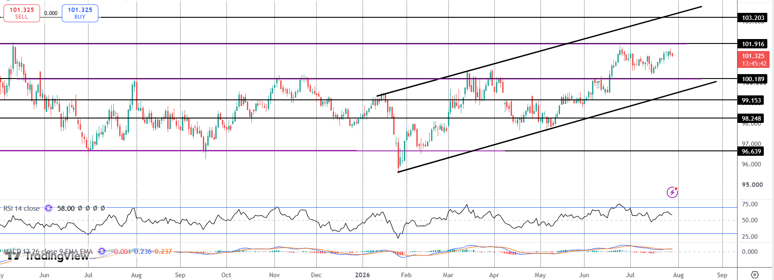Click the SELL 101.325 button

tap(21, 13)
